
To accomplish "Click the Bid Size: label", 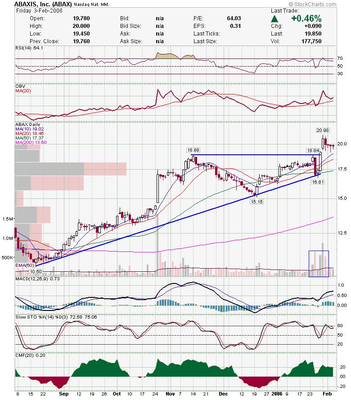I will [x=130, y=26].
